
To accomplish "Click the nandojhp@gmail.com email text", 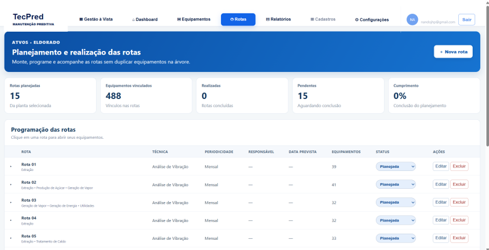I will (x=438, y=22).
